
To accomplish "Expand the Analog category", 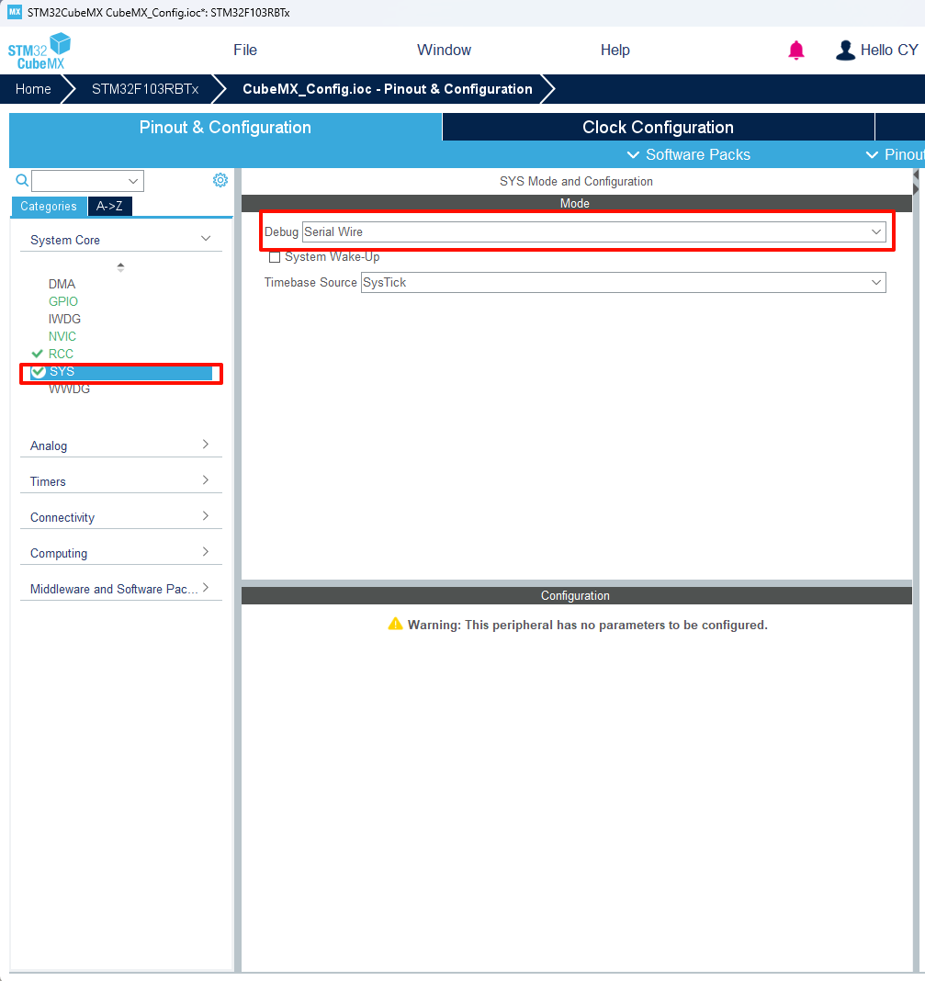I will click(206, 445).
